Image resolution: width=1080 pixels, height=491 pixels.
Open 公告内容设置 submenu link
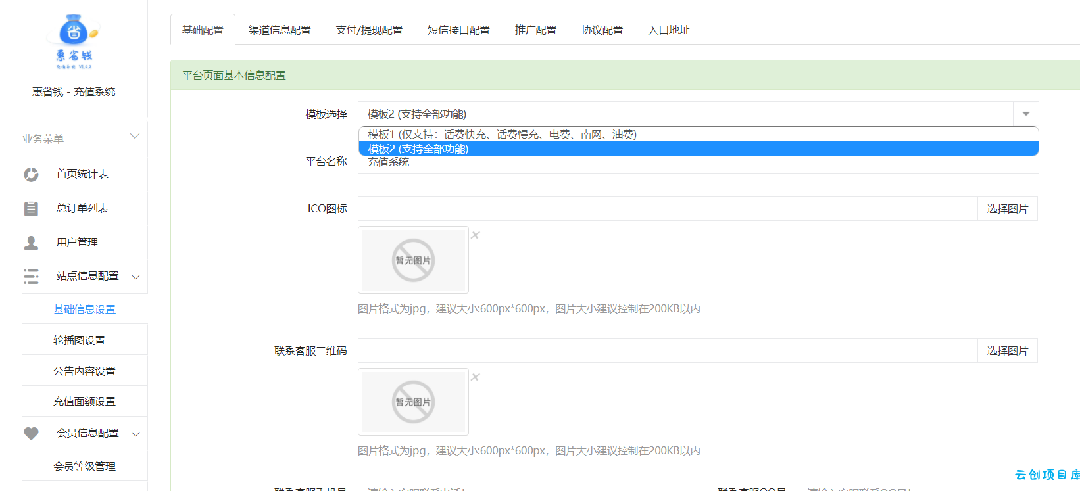[84, 371]
